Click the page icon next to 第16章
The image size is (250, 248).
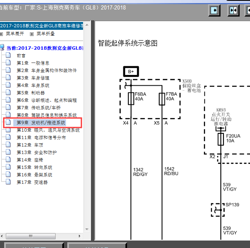tap(8, 174)
